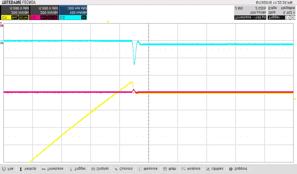This screenshot has width=297, height=174.
Task: Click the Utilities wrench icon
Action: (208, 169)
